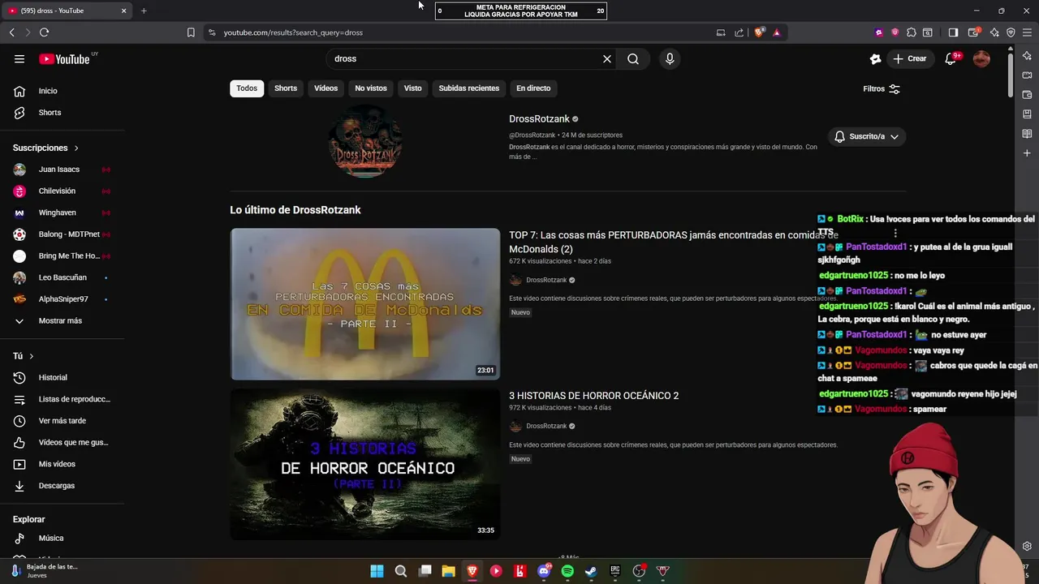The width and height of the screenshot is (1039, 584).
Task: Expand the Tú section chevron
Action: (x=32, y=356)
